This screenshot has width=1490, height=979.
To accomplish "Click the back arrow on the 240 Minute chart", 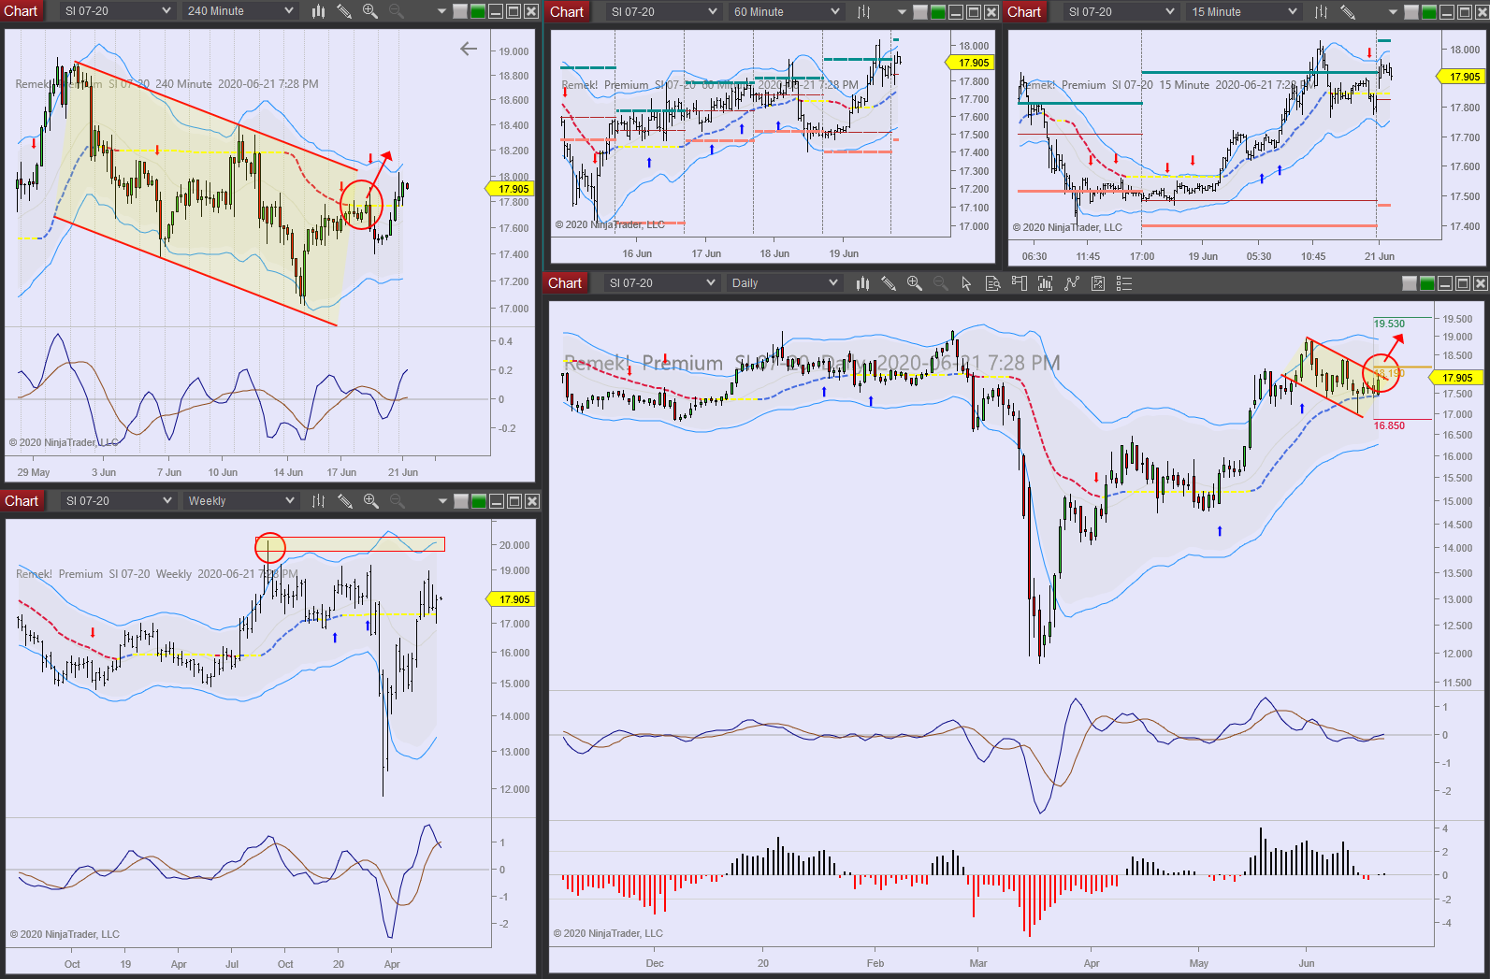I will point(469,49).
